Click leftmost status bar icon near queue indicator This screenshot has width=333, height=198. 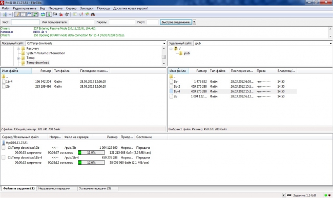click(284, 195)
